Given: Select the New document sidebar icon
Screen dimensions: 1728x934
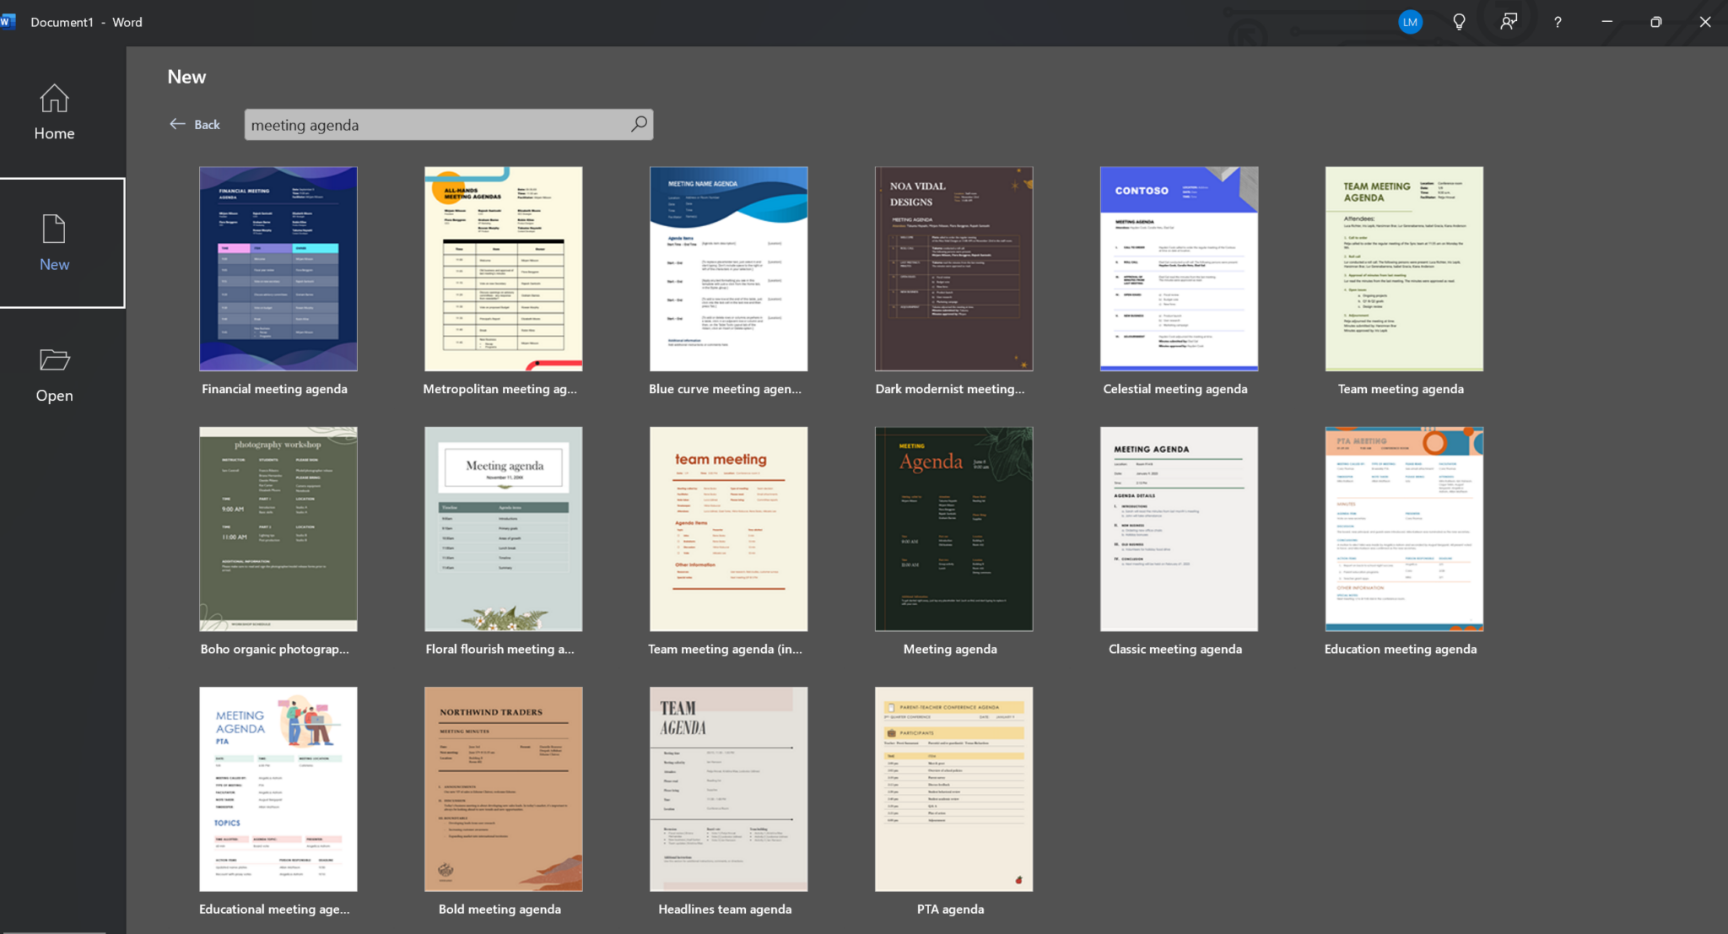Looking at the screenshot, I should pyautogui.click(x=54, y=229).
